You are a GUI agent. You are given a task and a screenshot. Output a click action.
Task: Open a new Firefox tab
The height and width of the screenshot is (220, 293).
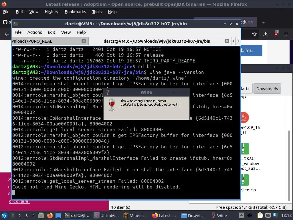(x=263, y=22)
